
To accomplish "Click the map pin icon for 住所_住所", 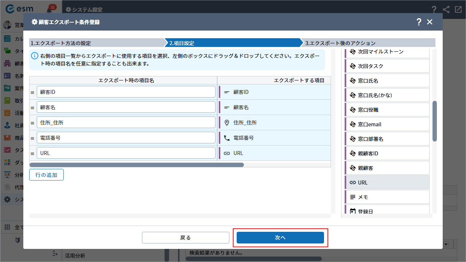I will pos(227,123).
